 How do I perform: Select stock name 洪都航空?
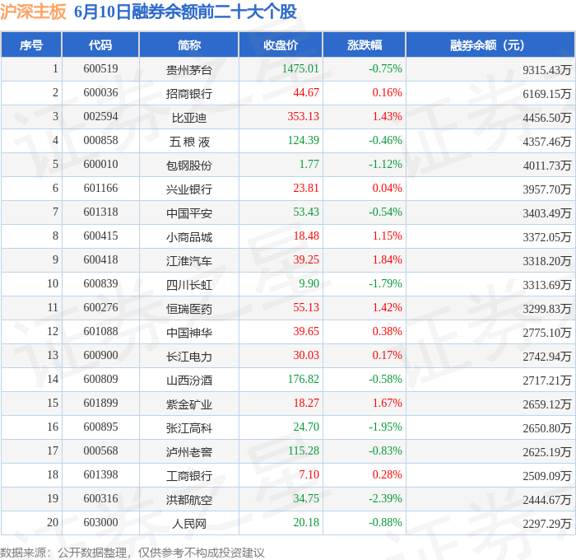[189, 500]
